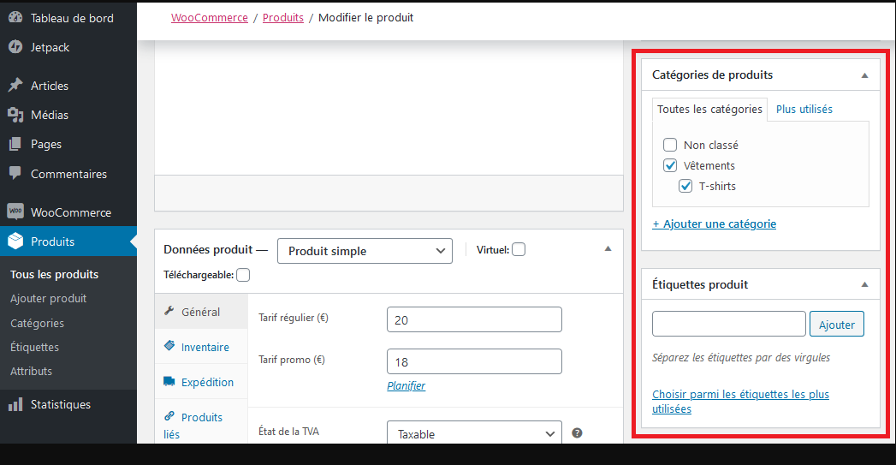Click the WooCommerce breadcrumb link
Screen dimensions: 896x465
[210, 18]
